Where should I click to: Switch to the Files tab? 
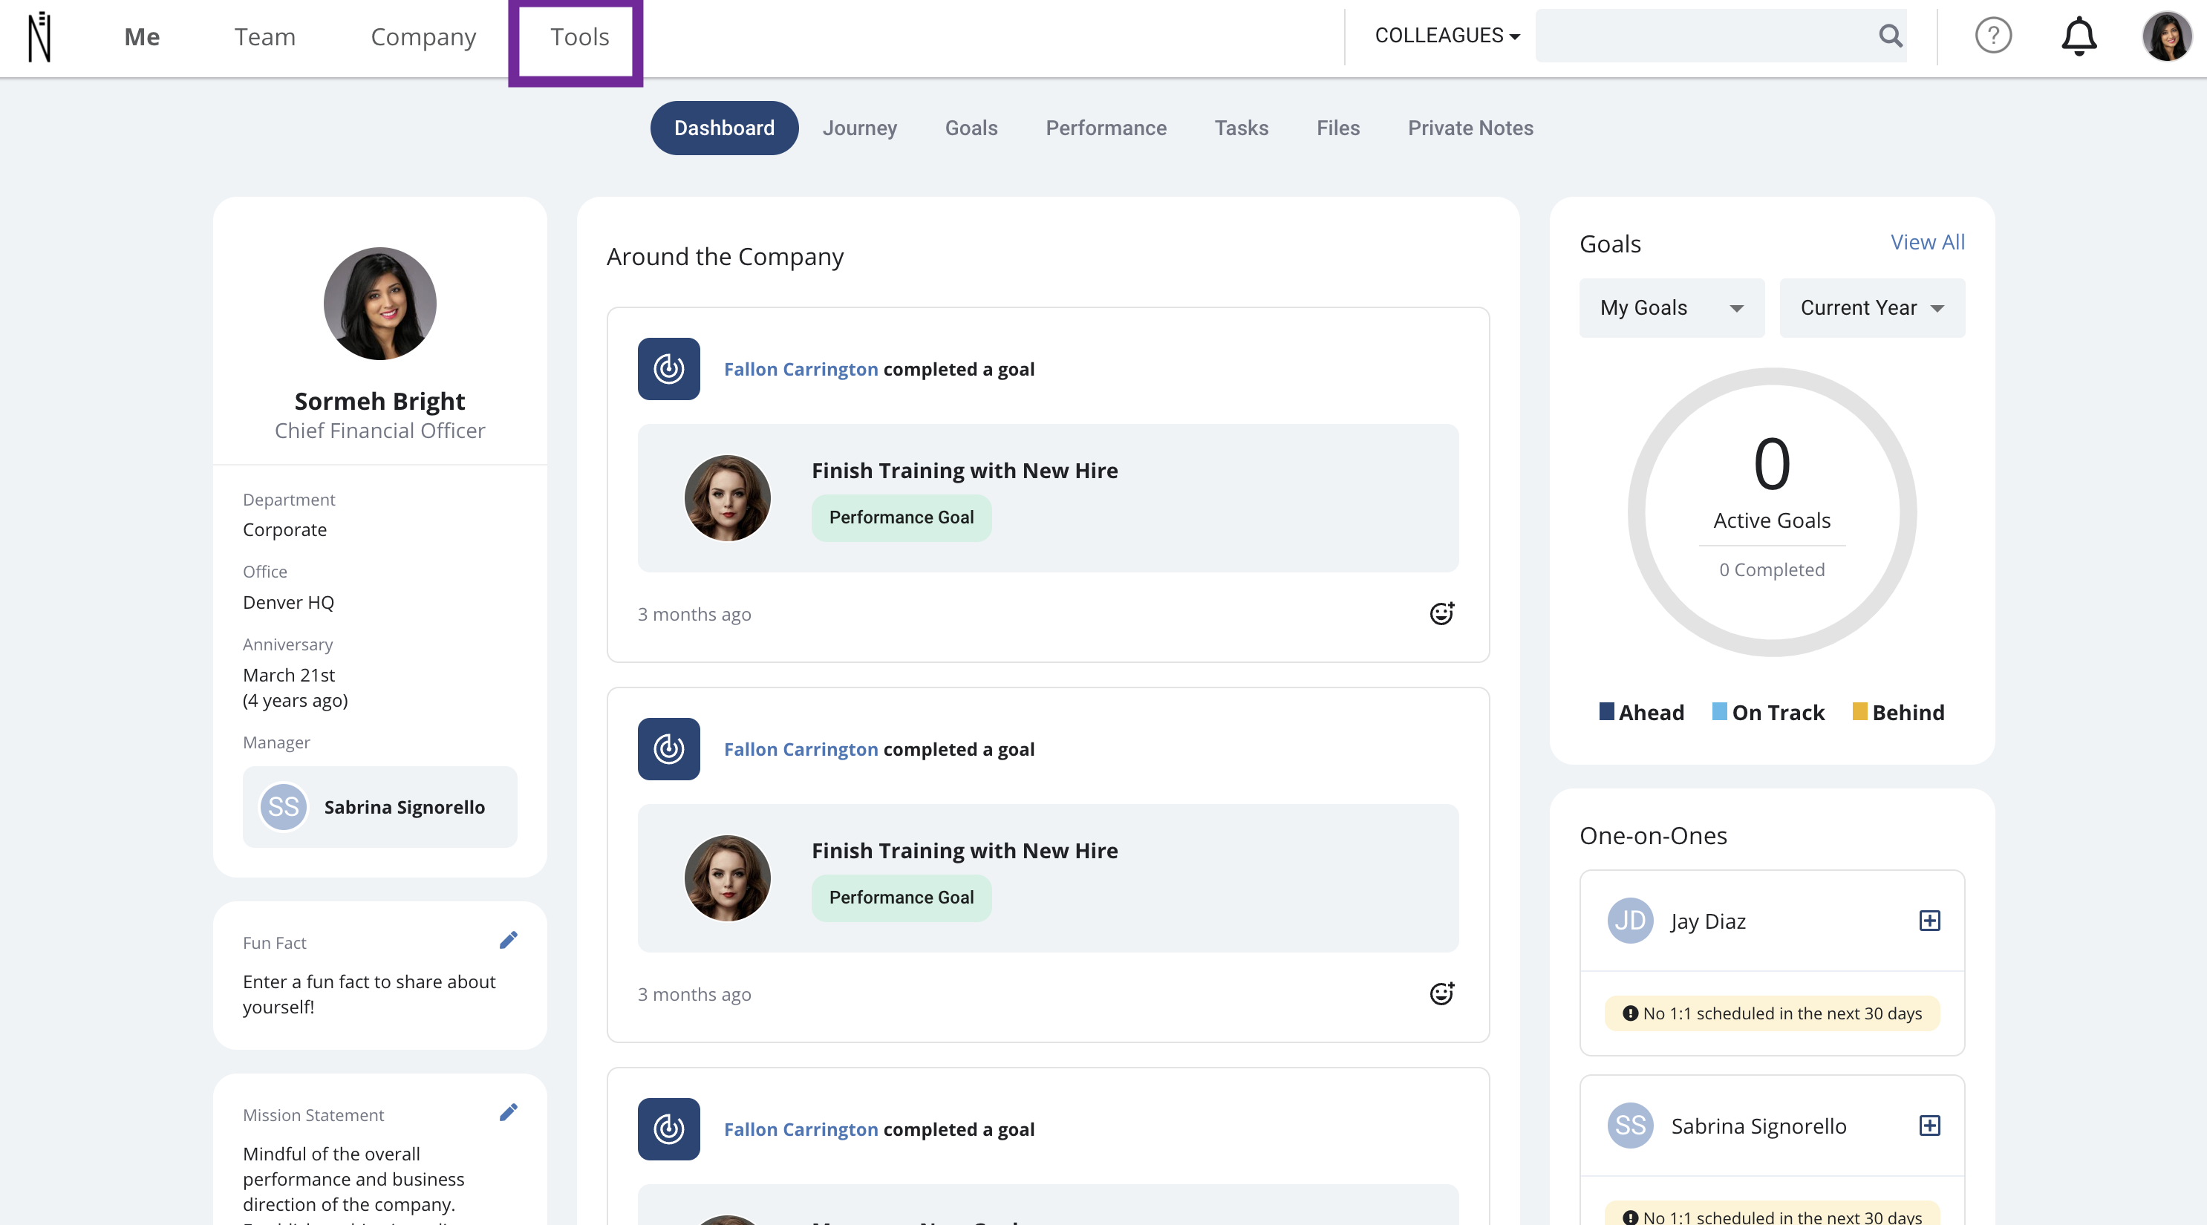click(1338, 128)
